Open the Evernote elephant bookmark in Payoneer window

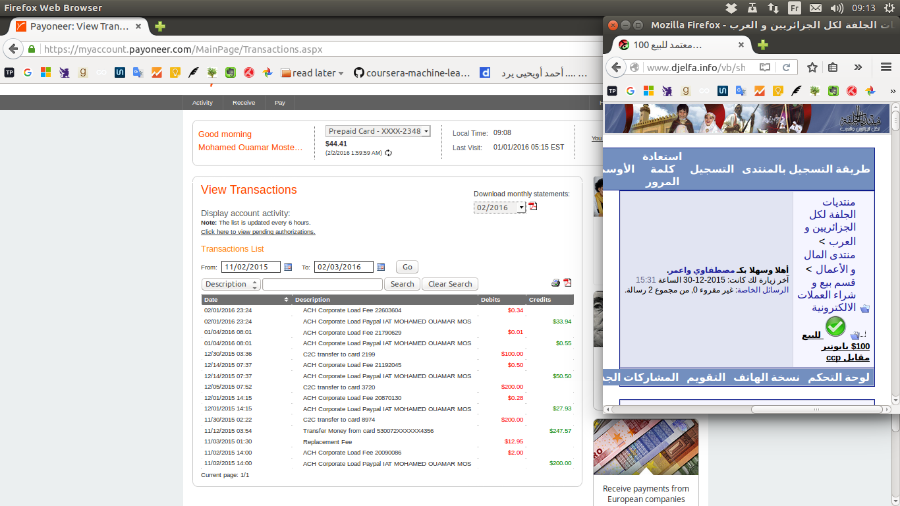click(x=231, y=73)
